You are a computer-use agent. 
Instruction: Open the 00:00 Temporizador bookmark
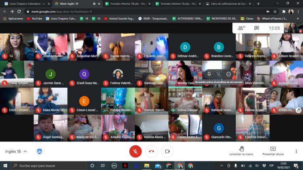tap(153, 19)
